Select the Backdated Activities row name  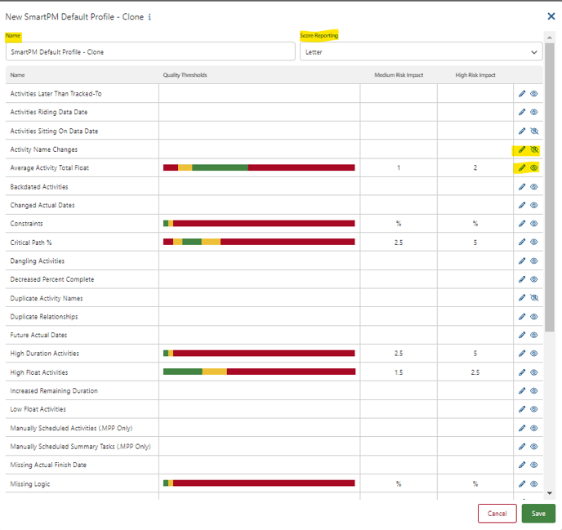point(39,187)
